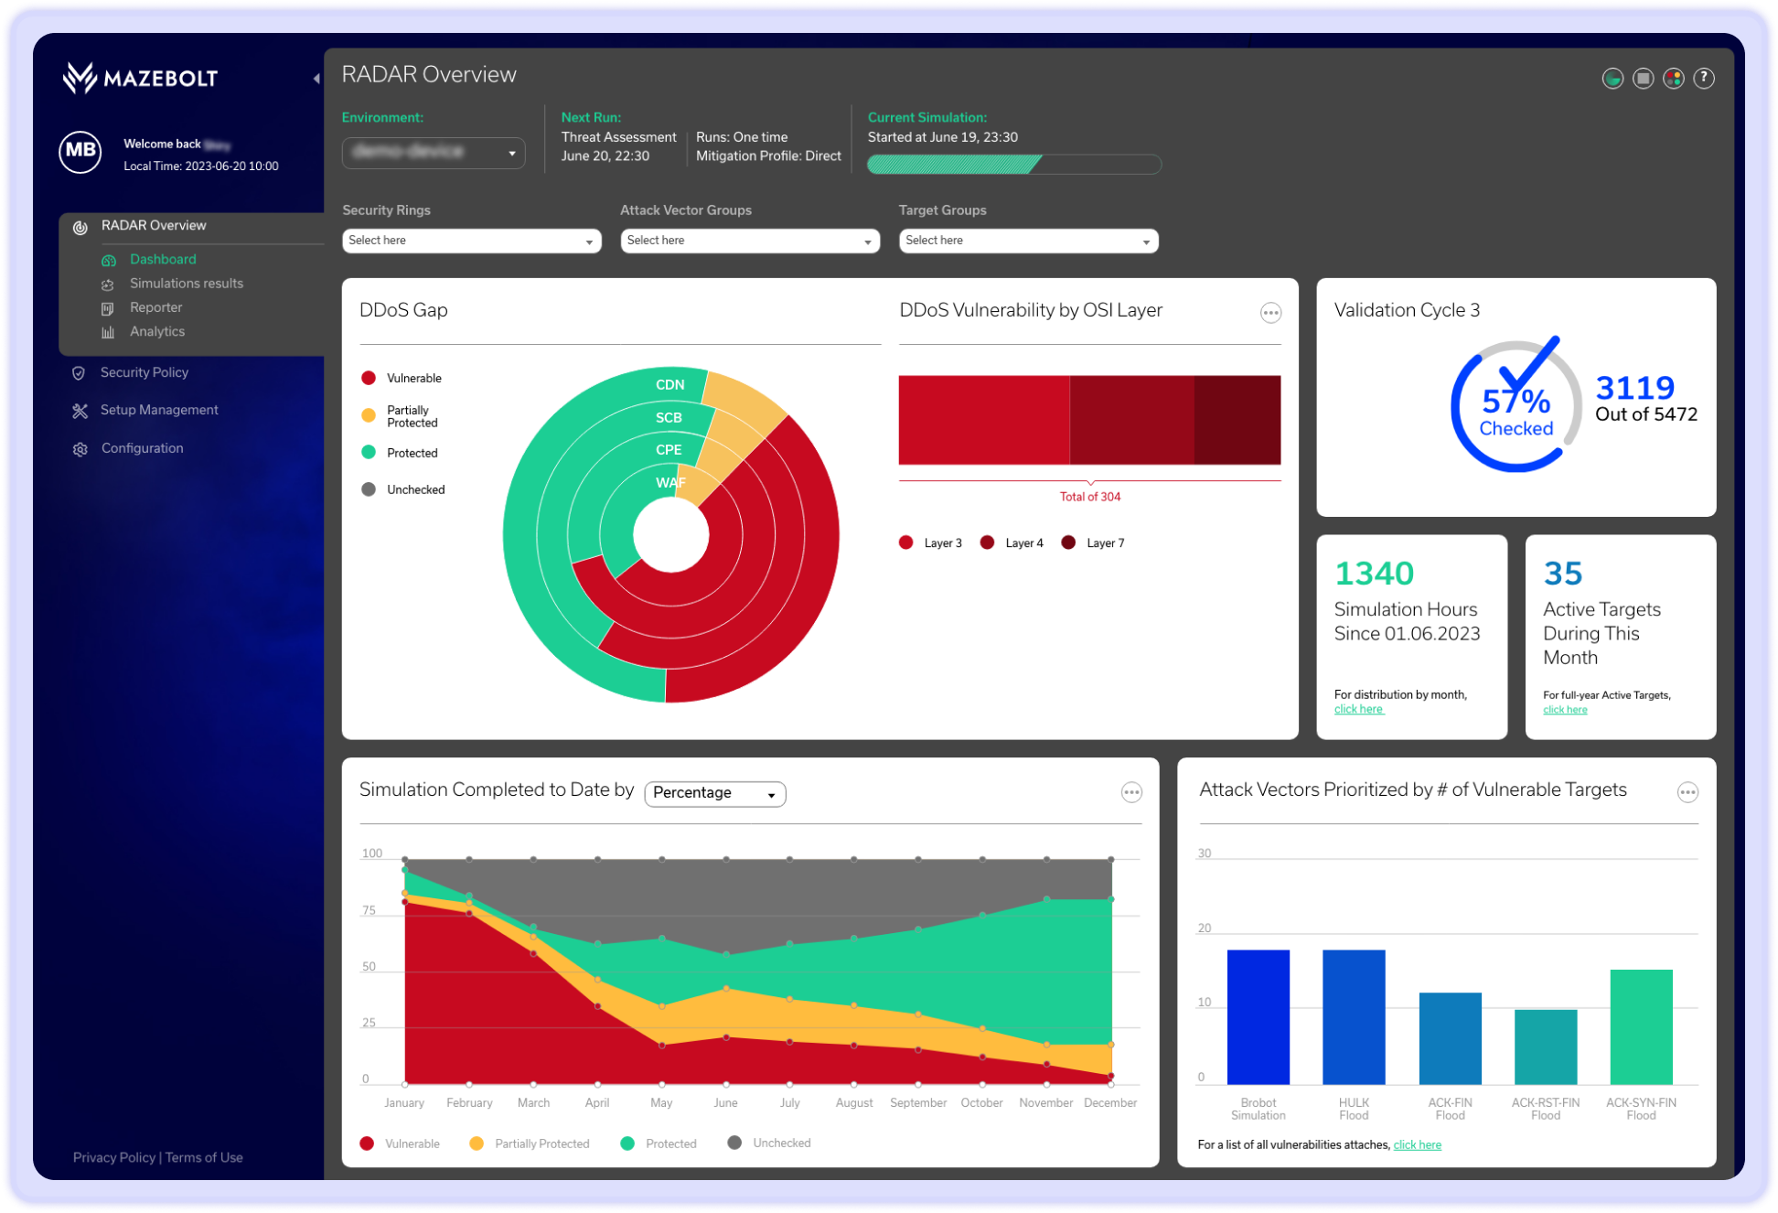Open Security Policy menu item
Viewport: 1778px width, 1213px height.
point(144,372)
